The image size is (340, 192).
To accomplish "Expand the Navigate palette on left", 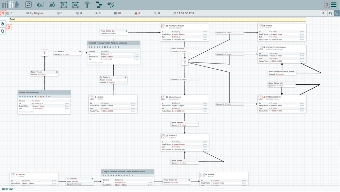I will point(2,24).
